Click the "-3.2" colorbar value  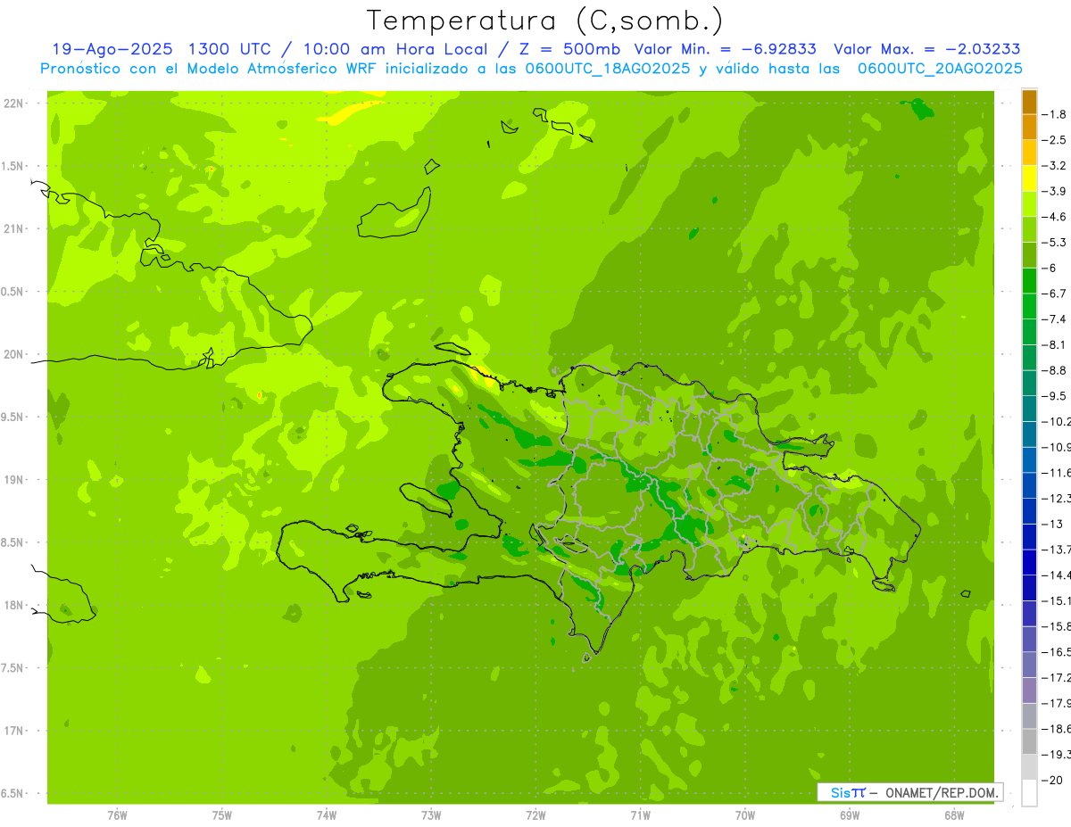pos(1055,166)
